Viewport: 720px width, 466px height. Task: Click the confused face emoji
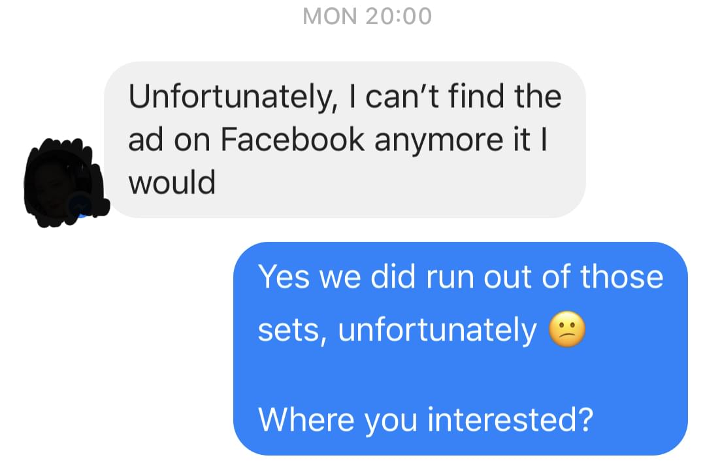[566, 330]
